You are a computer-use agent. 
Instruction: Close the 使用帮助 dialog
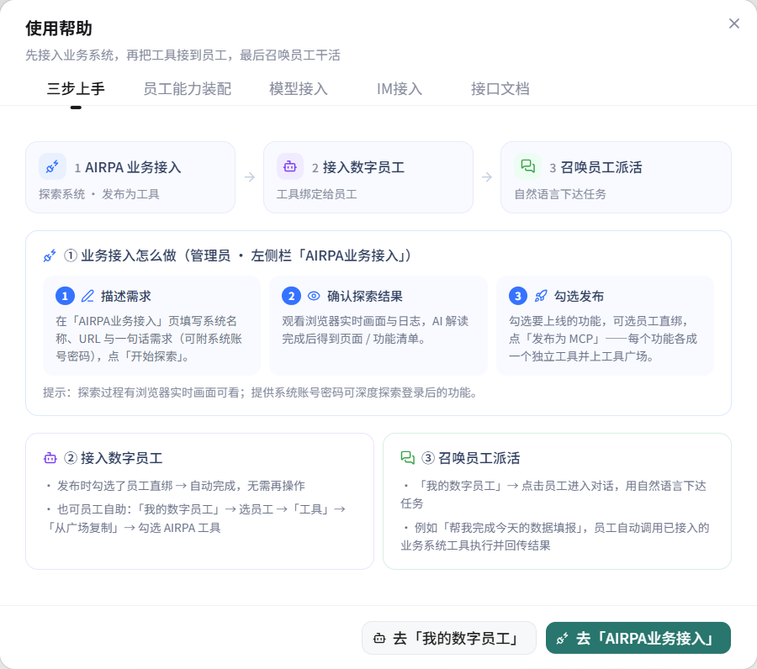[733, 24]
